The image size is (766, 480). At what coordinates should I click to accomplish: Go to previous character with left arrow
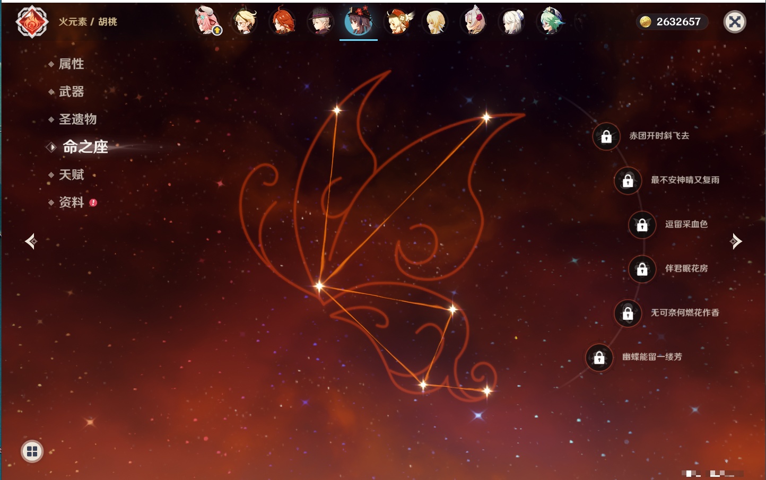pos(31,241)
